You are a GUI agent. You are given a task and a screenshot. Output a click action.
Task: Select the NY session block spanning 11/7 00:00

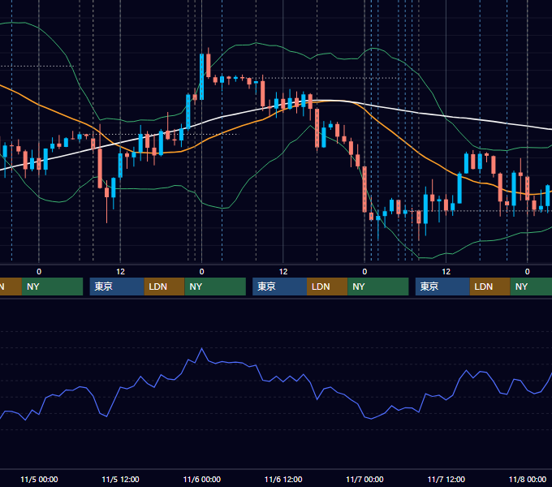378,287
